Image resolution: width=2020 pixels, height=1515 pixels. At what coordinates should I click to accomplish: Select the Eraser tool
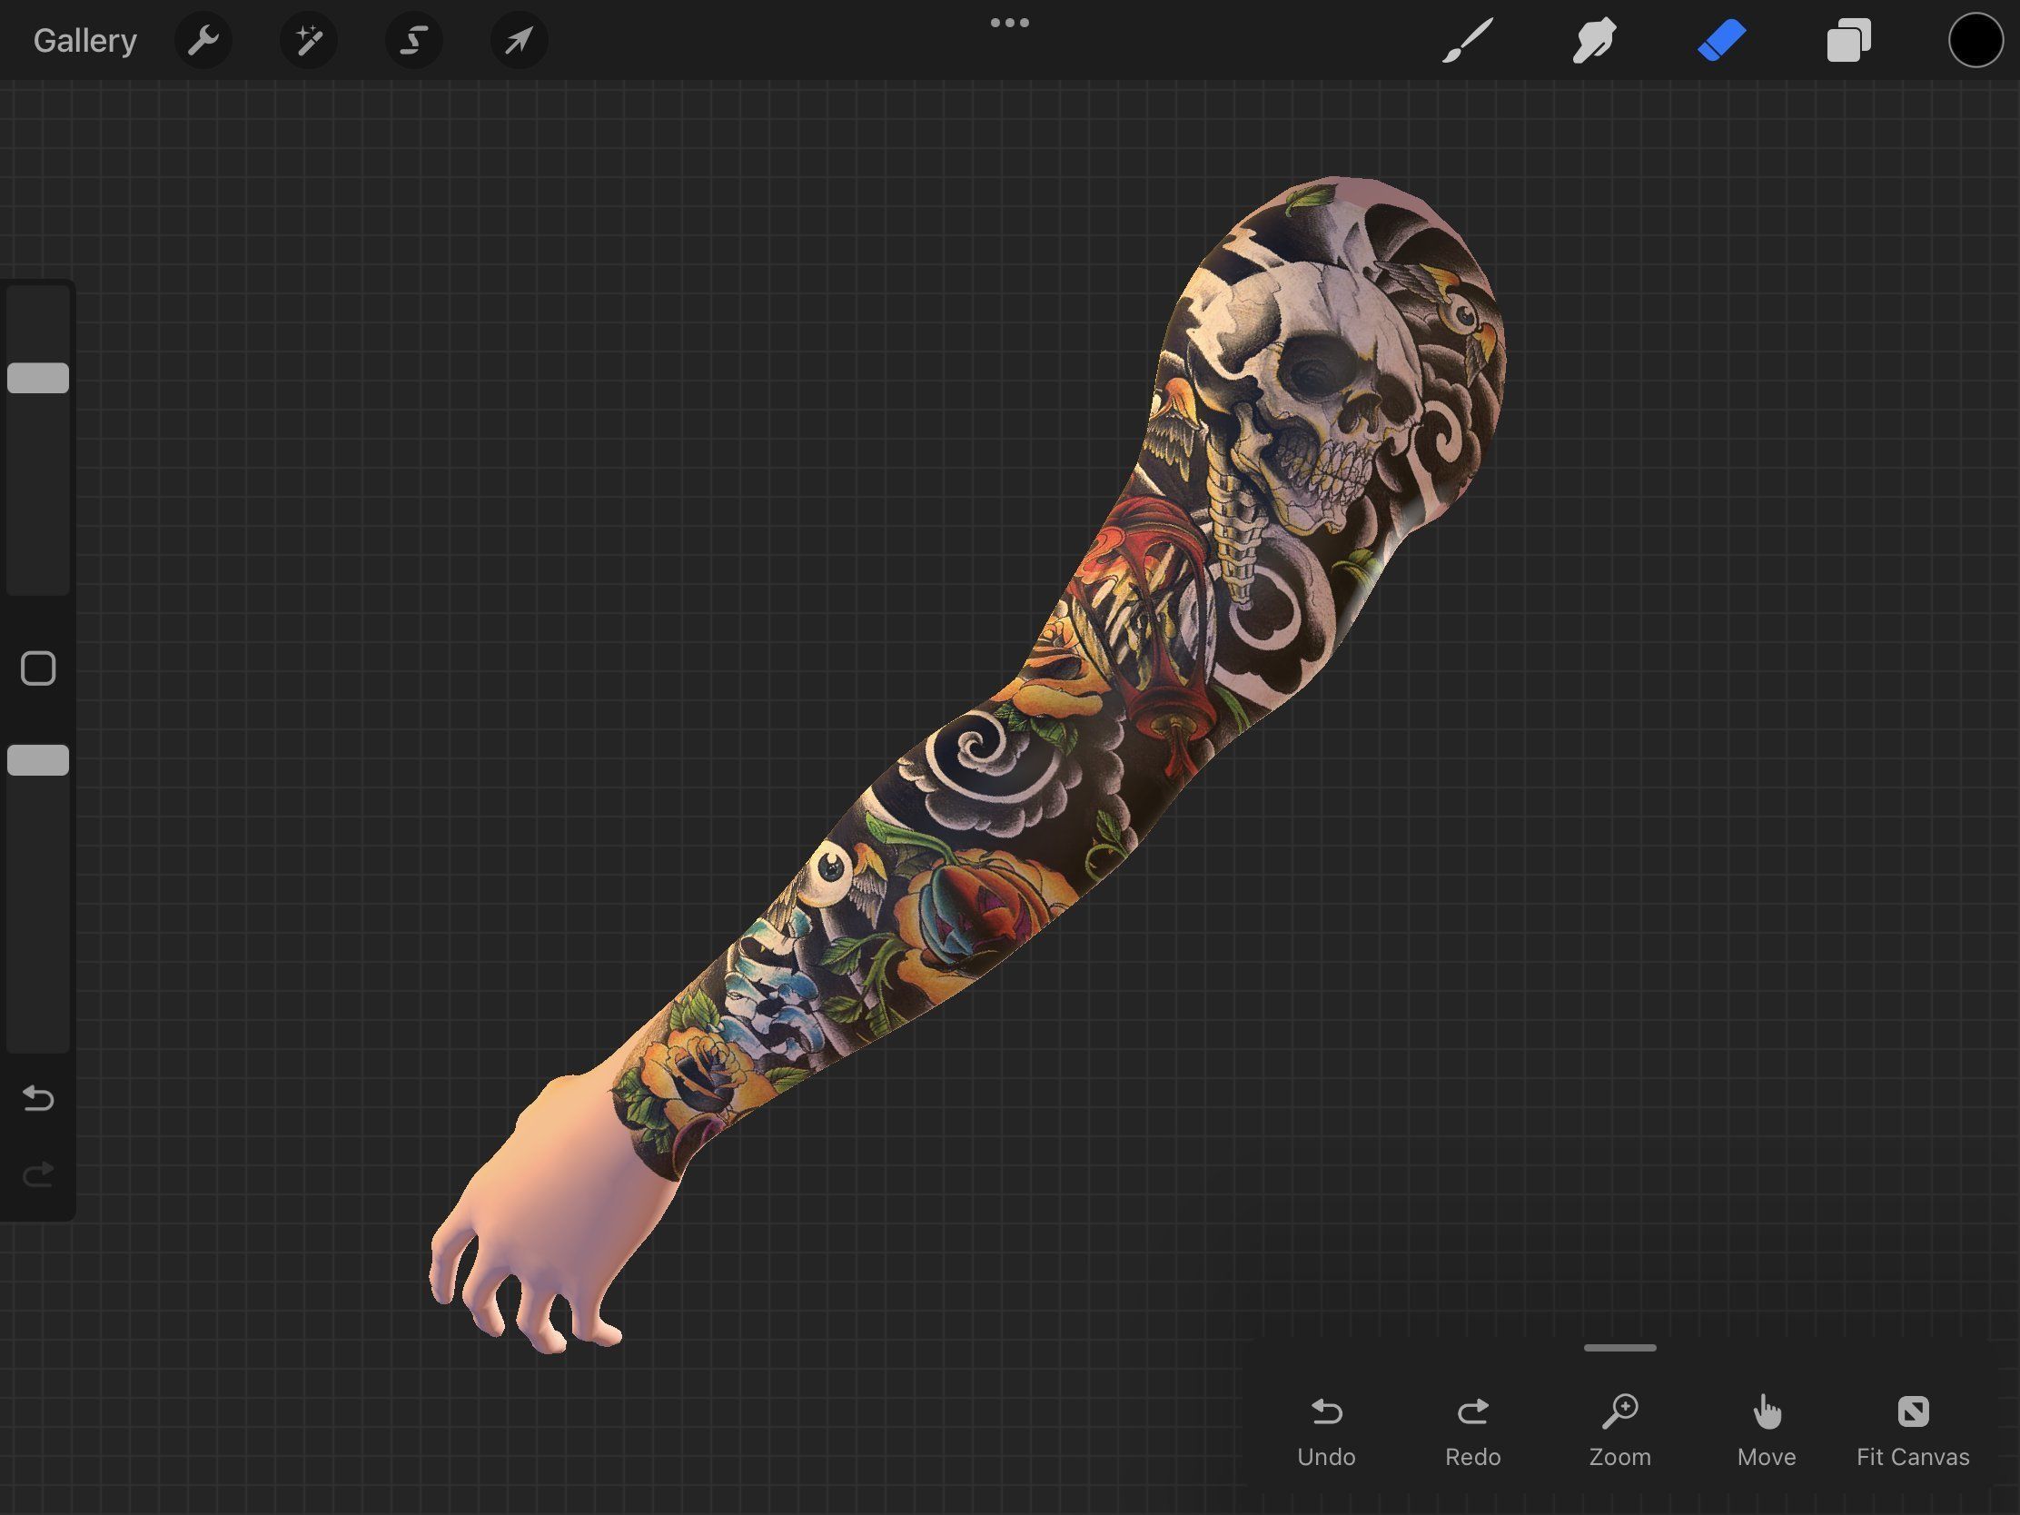pos(1721,41)
